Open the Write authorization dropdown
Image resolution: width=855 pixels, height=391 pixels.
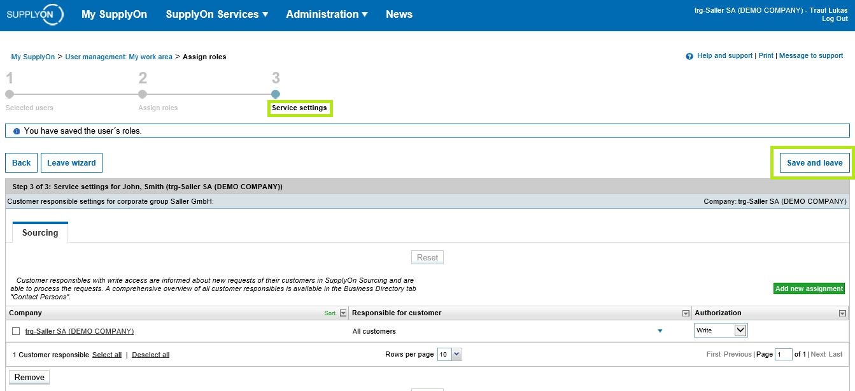[x=721, y=331]
